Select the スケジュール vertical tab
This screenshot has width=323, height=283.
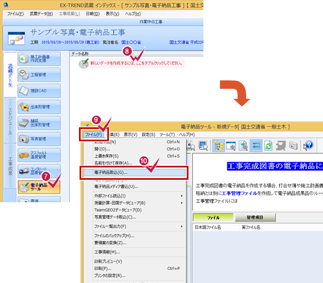[x=10, y=121]
